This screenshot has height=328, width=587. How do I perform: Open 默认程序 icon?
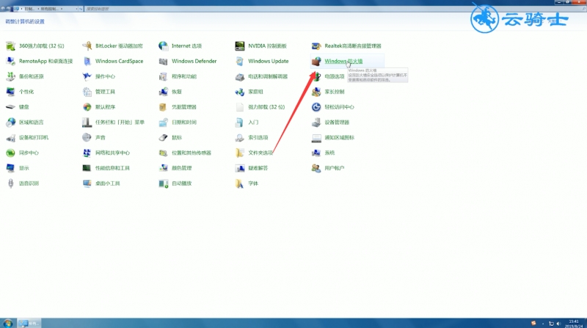click(x=87, y=107)
